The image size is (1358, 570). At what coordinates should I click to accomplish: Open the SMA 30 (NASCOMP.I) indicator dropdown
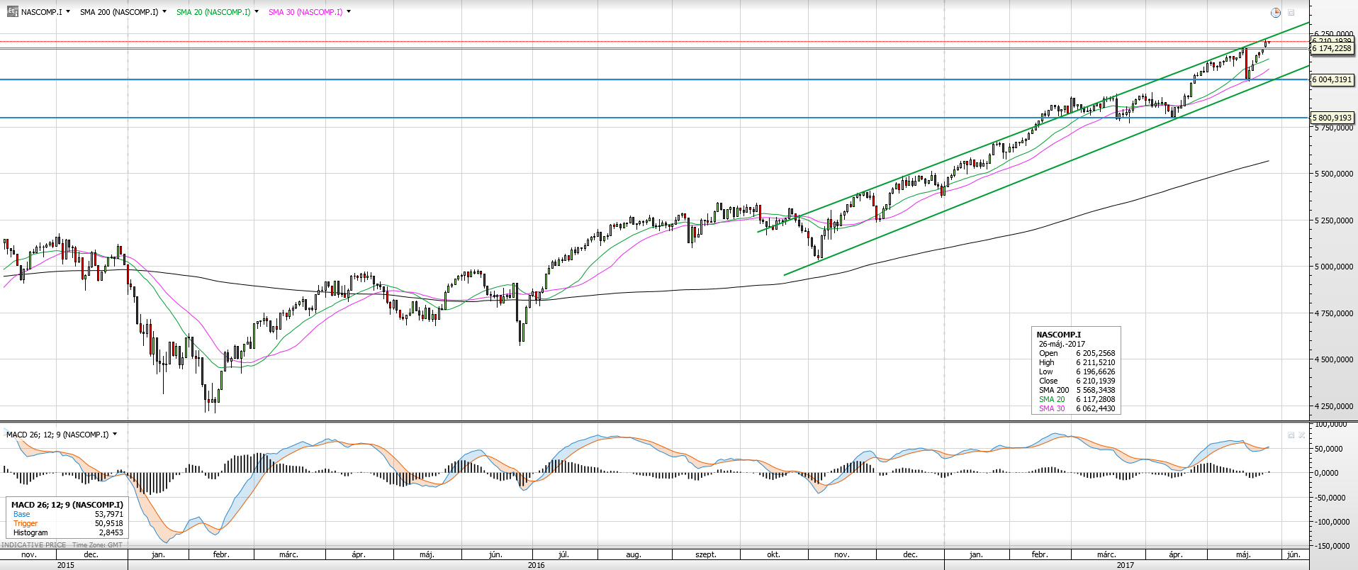tap(349, 12)
